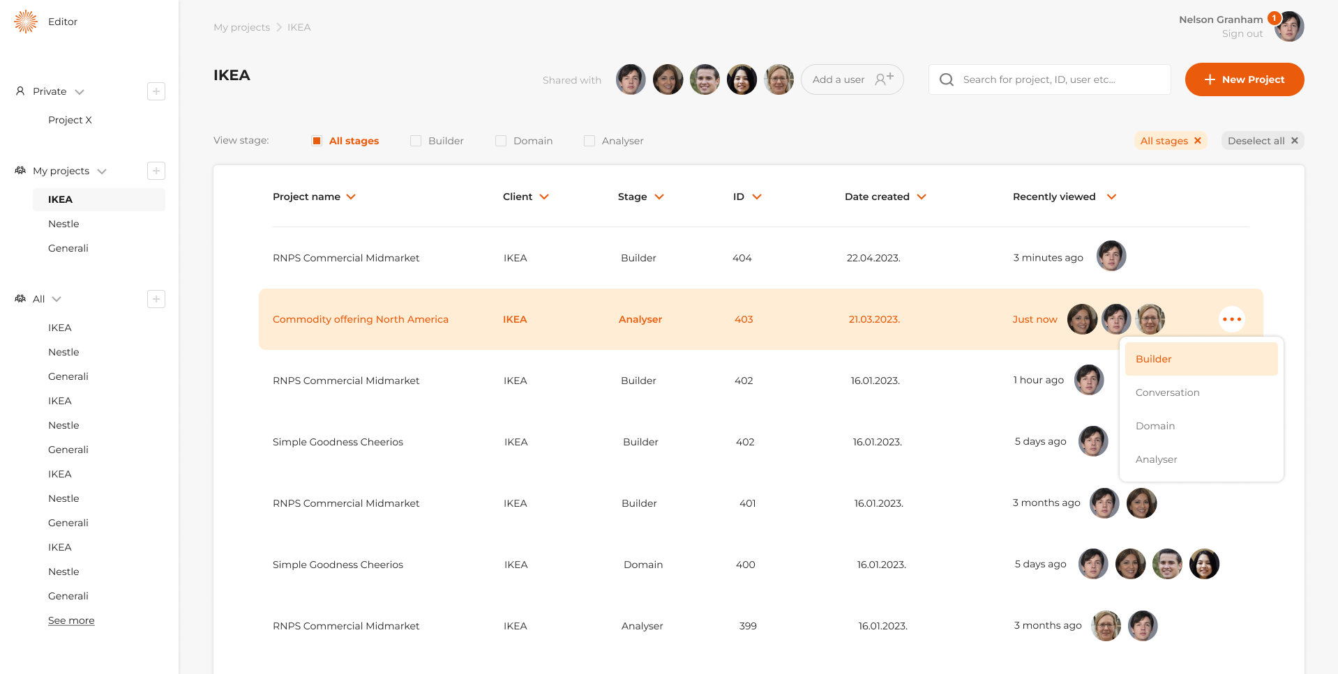Open Generali under My projects
1338x674 pixels.
coord(68,248)
